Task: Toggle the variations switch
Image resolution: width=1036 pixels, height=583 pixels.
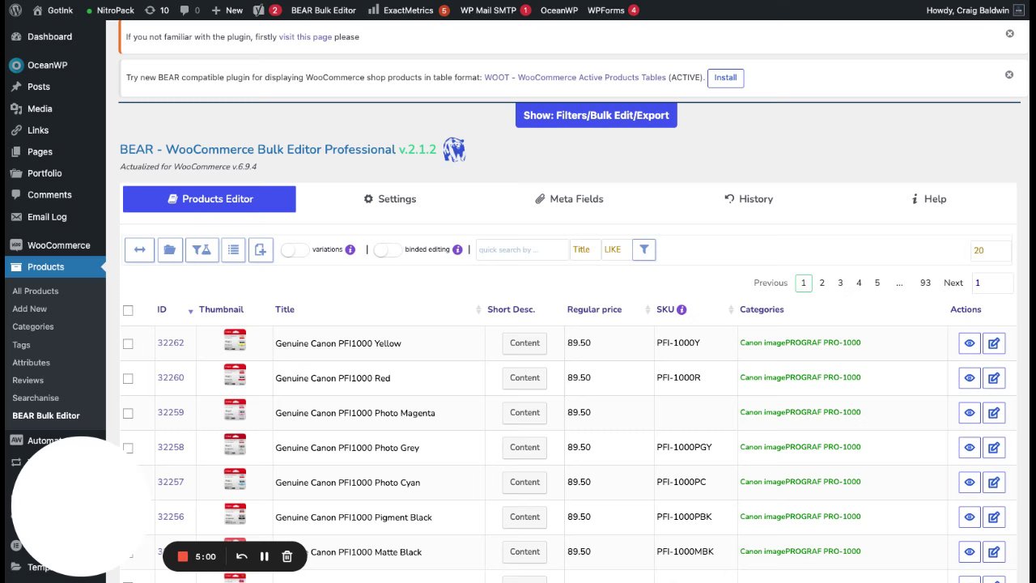Action: (x=295, y=249)
